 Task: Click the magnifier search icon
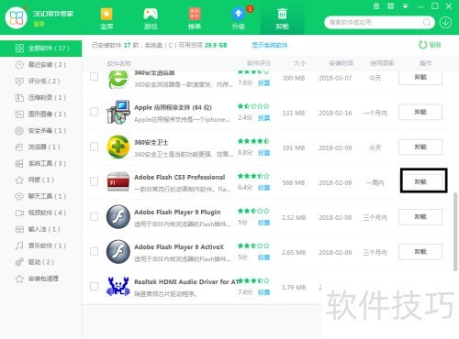pyautogui.click(x=427, y=22)
